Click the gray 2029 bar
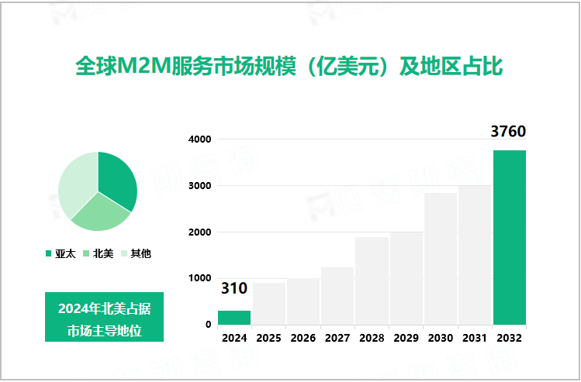This screenshot has width=581, height=382. click(406, 279)
